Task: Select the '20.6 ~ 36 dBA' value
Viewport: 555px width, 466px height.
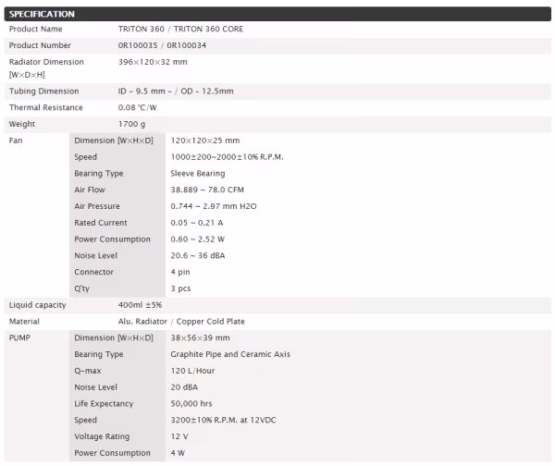Action: tap(198, 256)
